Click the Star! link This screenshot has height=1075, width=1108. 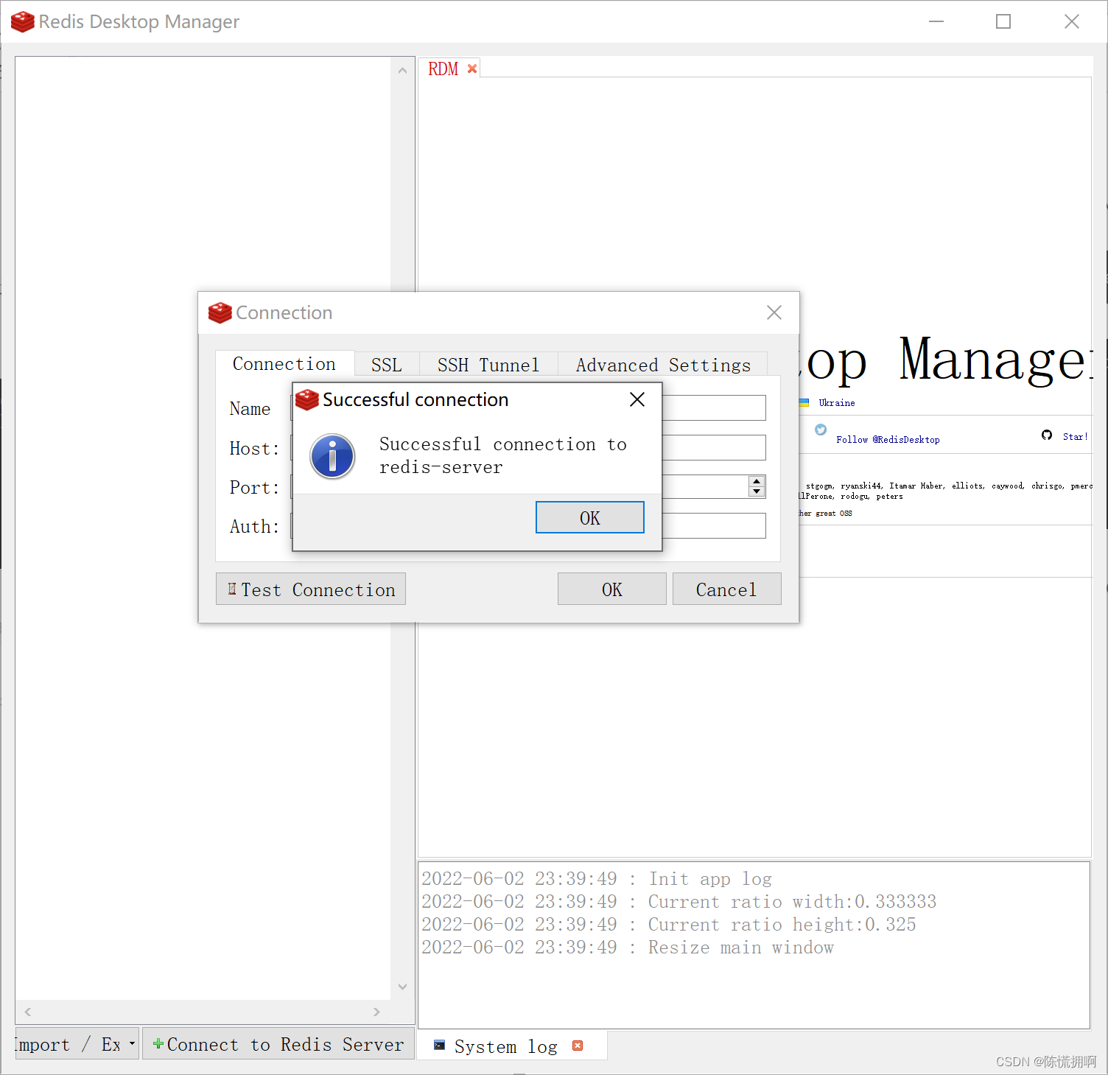(x=1075, y=437)
